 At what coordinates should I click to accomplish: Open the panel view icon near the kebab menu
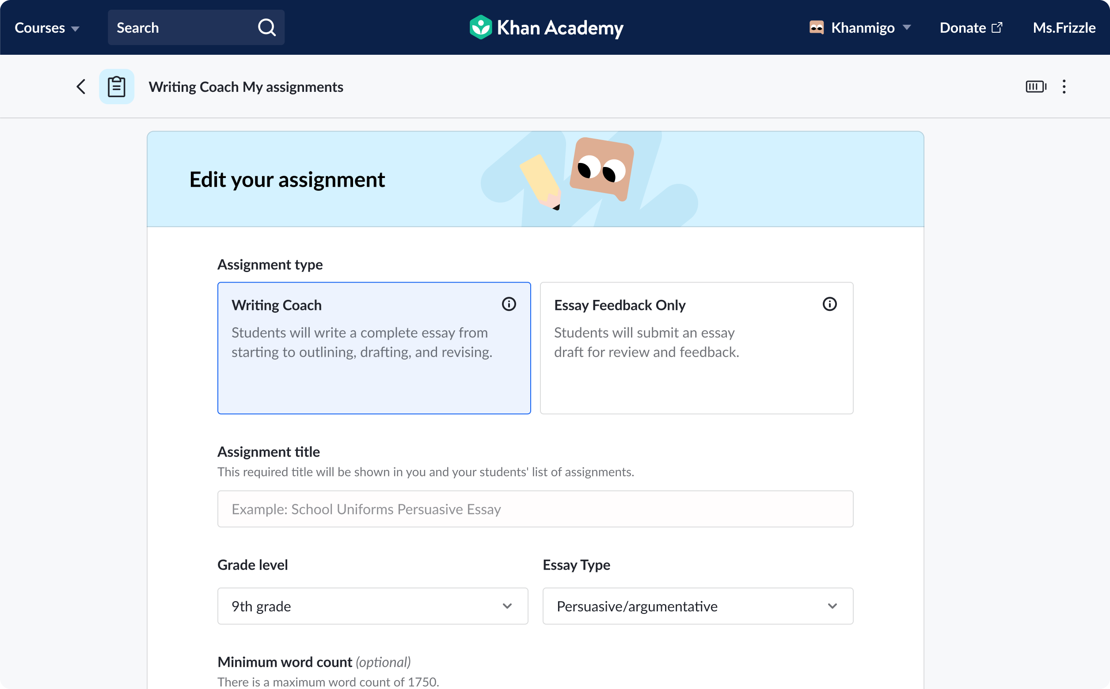click(1036, 87)
